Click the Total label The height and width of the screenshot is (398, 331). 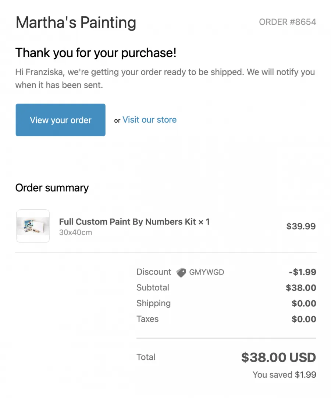pyautogui.click(x=146, y=357)
